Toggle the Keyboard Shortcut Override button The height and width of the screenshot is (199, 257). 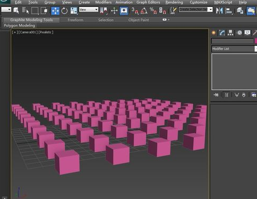[x=124, y=11]
